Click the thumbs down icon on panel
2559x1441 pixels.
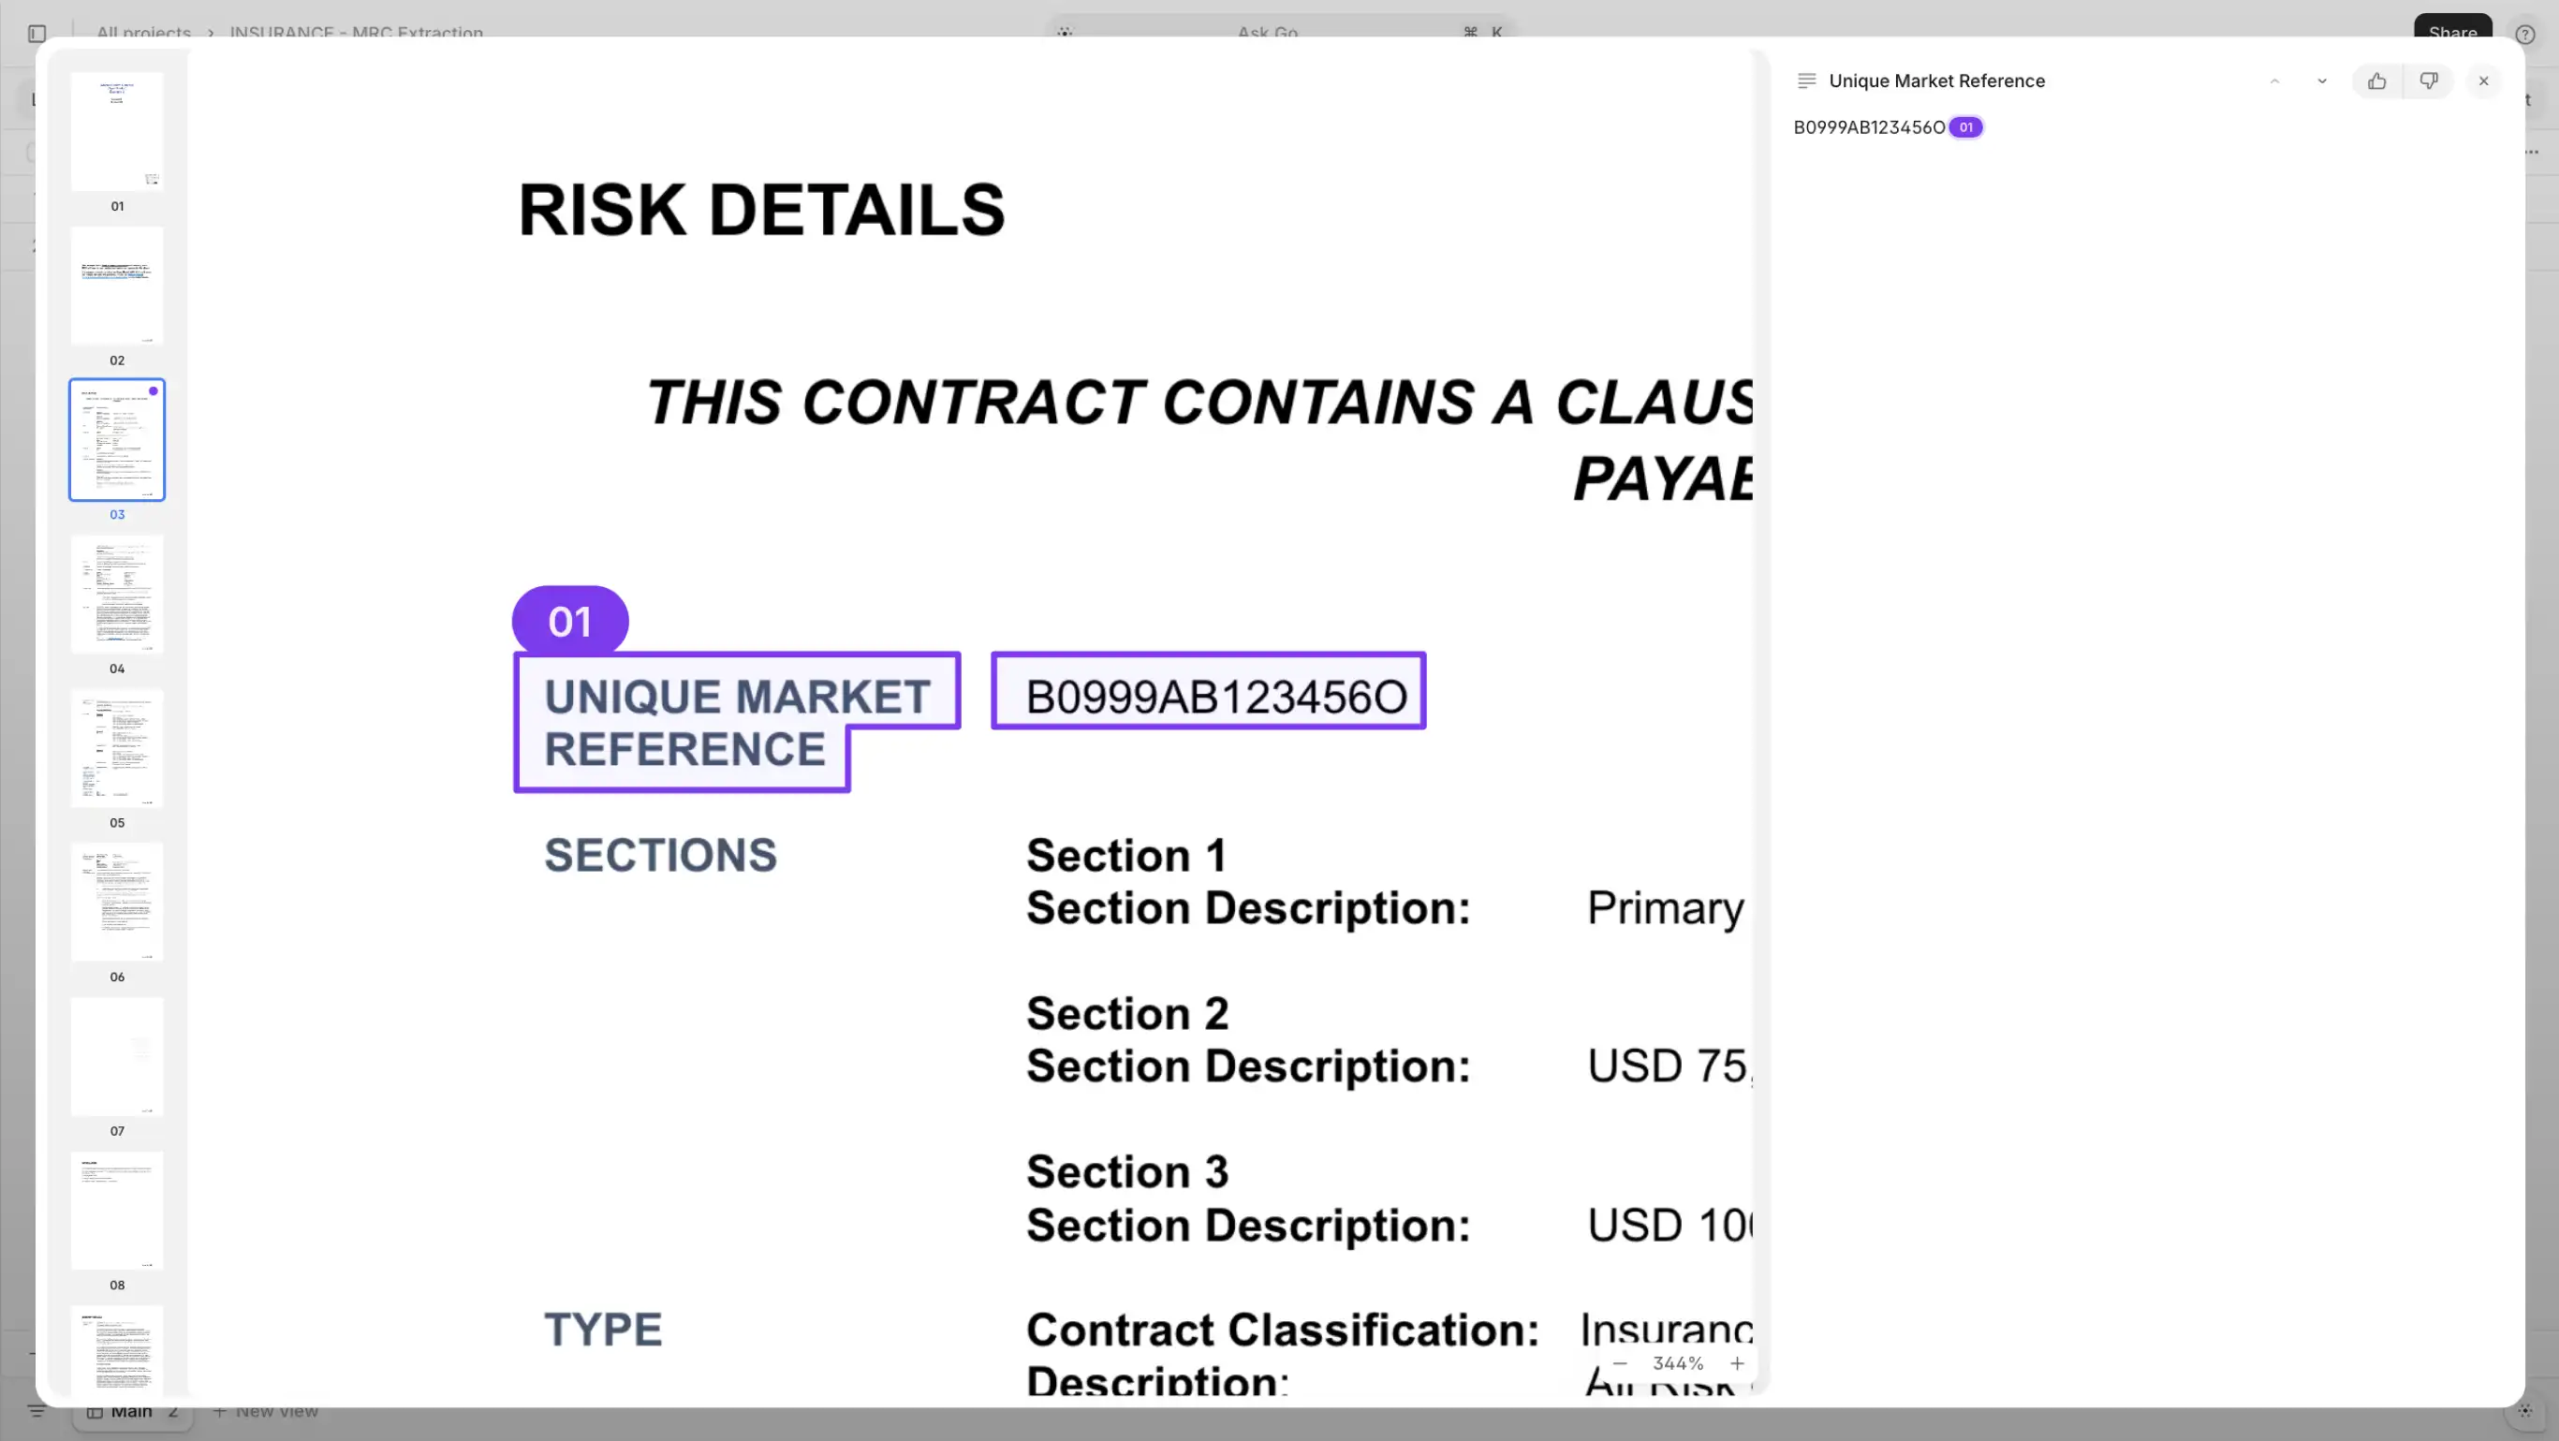(2427, 81)
